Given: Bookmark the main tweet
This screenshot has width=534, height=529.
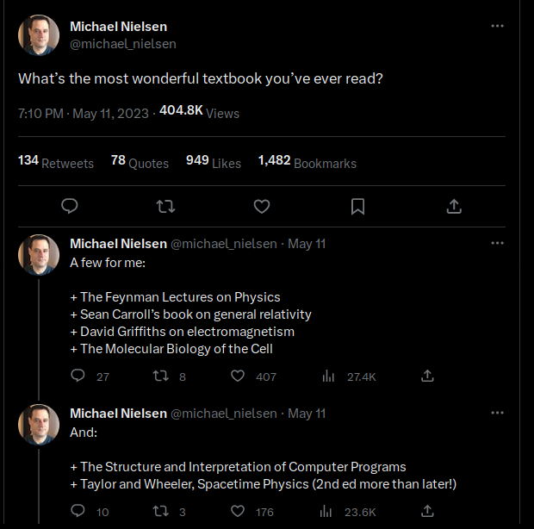Looking at the screenshot, I should click(x=358, y=206).
